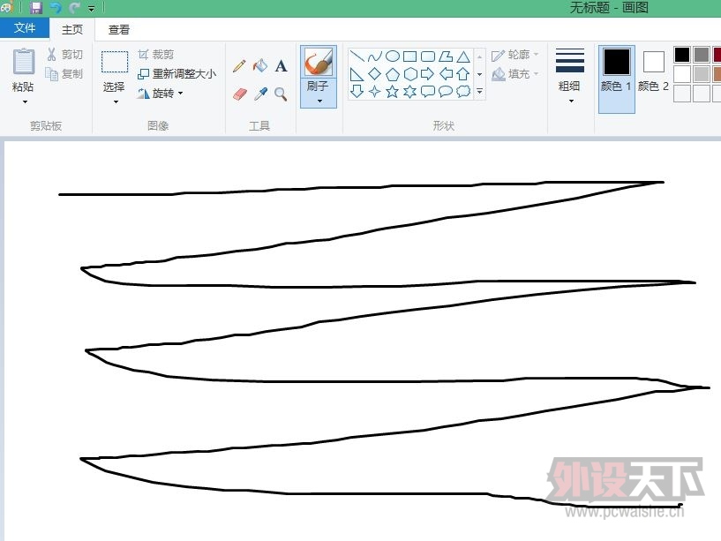This screenshot has width=721, height=541.
Task: Select the Color picker eyedropper tool
Action: [x=260, y=94]
